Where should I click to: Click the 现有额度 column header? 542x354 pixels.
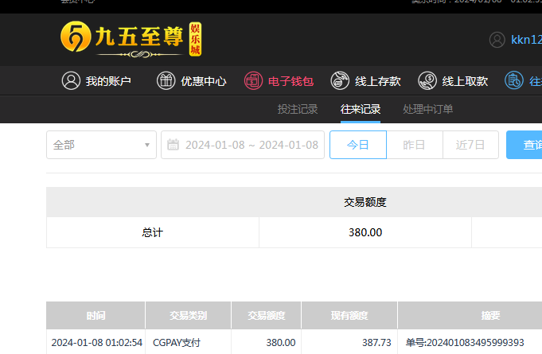tap(349, 315)
